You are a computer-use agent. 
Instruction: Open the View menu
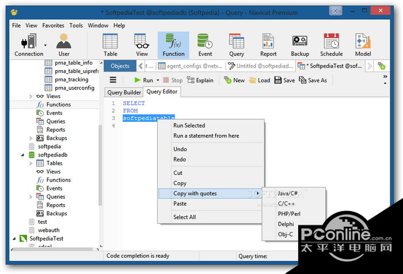coord(31,25)
